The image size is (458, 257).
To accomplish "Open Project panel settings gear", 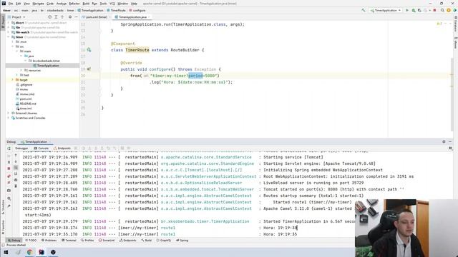I will tap(70, 17).
